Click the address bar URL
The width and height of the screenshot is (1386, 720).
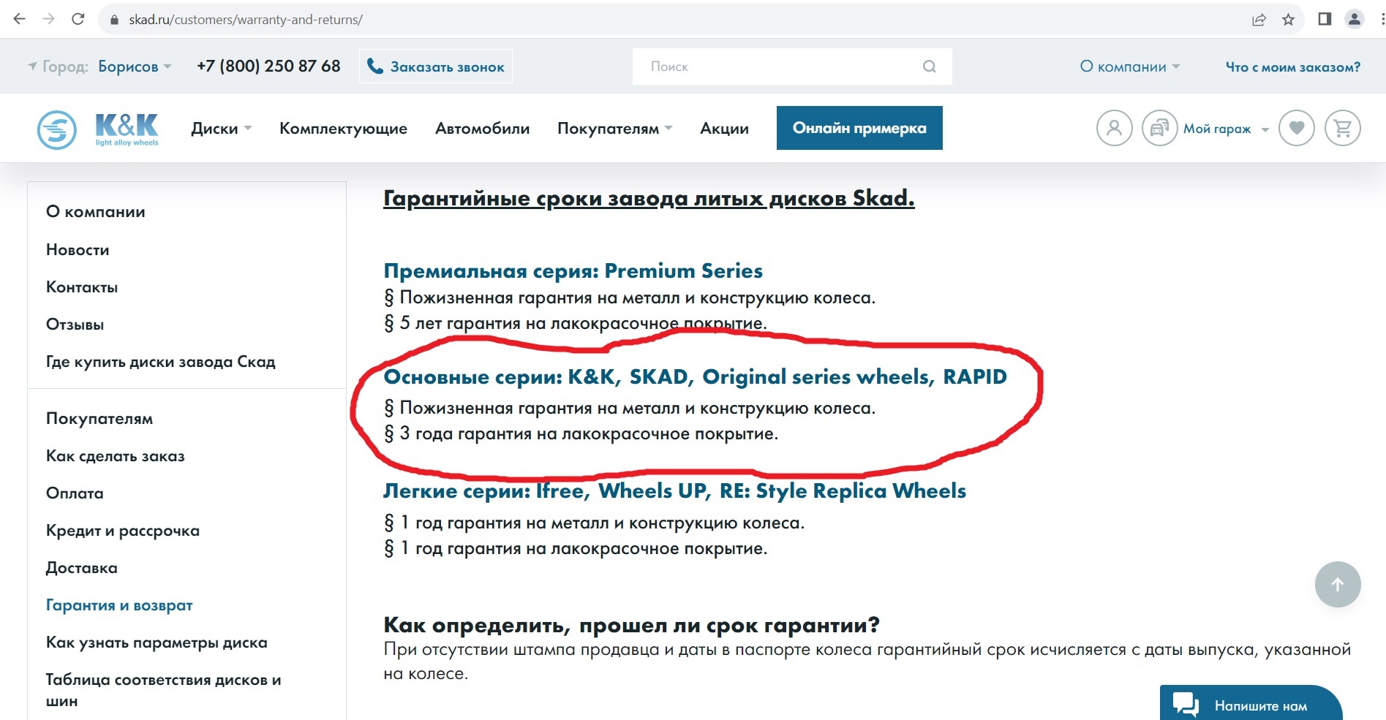pos(246,20)
